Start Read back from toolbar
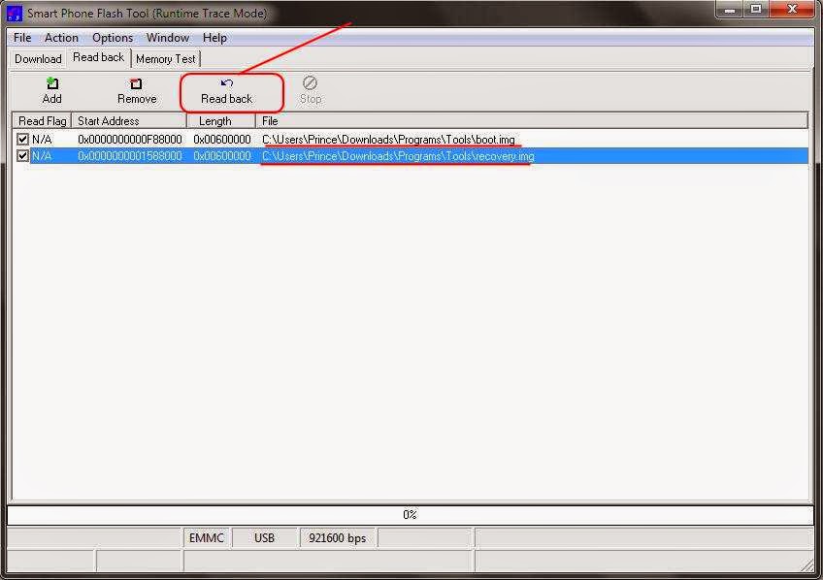 (227, 91)
